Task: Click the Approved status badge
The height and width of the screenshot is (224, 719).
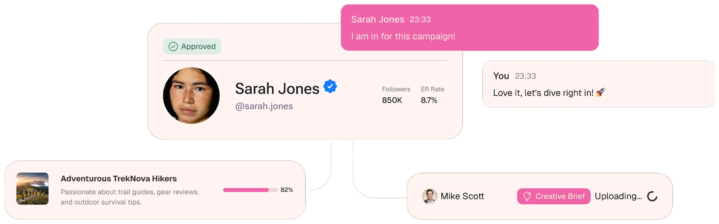Action: pyautogui.click(x=192, y=46)
